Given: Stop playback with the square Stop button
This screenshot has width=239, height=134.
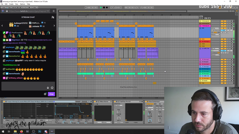Looking at the screenshot, I should coord(104,7).
